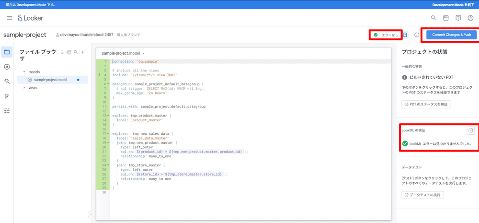Add a new file with plus icon

coord(82,52)
